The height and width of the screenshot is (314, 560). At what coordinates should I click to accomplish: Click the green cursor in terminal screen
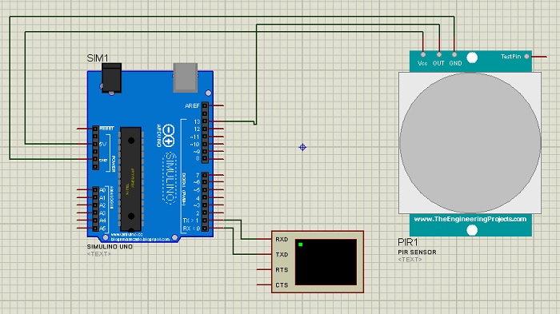pos(300,244)
